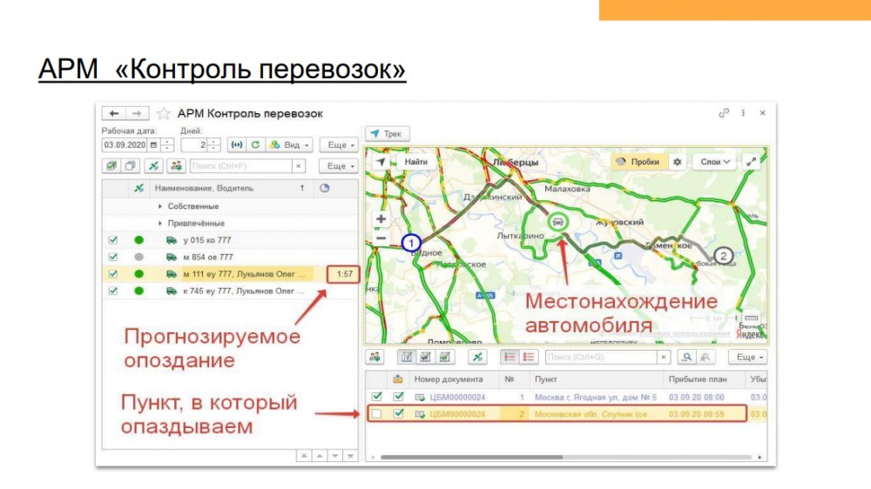Toggle the Пробки traffic layer button
Screen dimensions: 871x489
(x=636, y=162)
